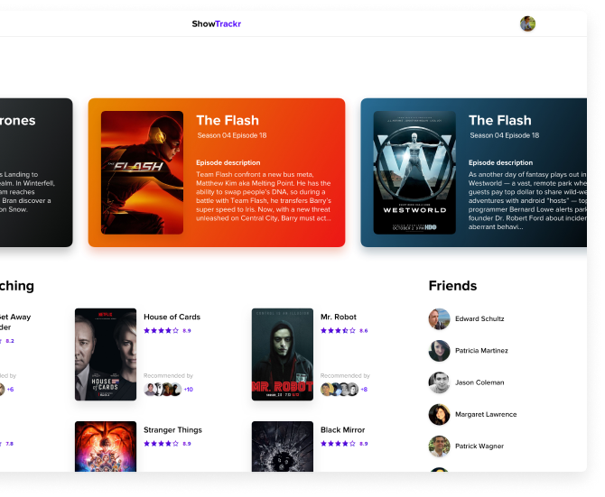The image size is (605, 497).
Task: Click Black Mirror star rating
Action: pos(338,444)
